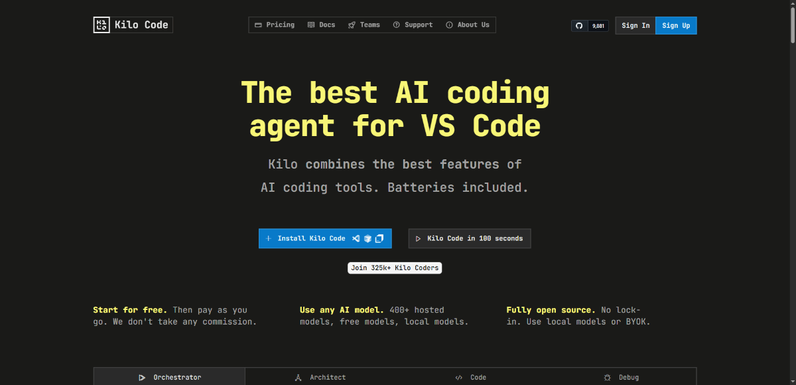Open the Teams nav item
This screenshot has width=796, height=385.
(364, 25)
